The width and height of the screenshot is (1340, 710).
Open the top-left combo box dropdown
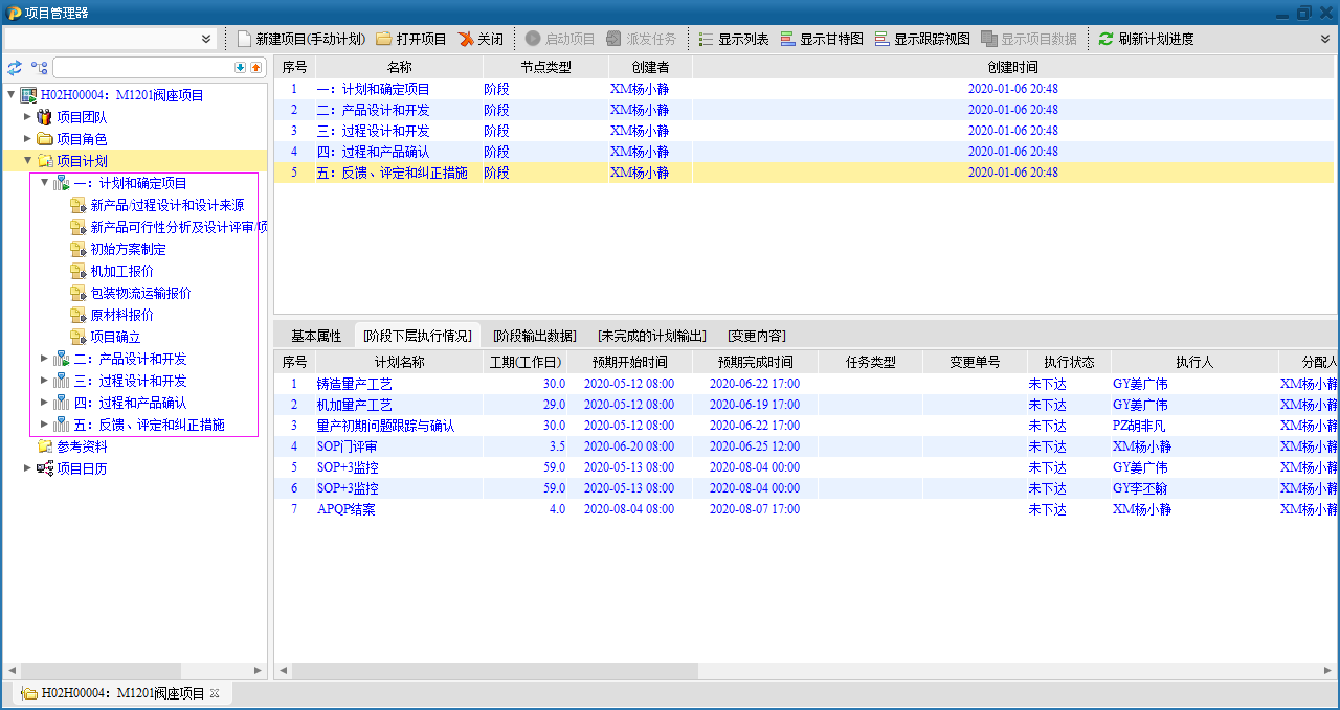206,39
